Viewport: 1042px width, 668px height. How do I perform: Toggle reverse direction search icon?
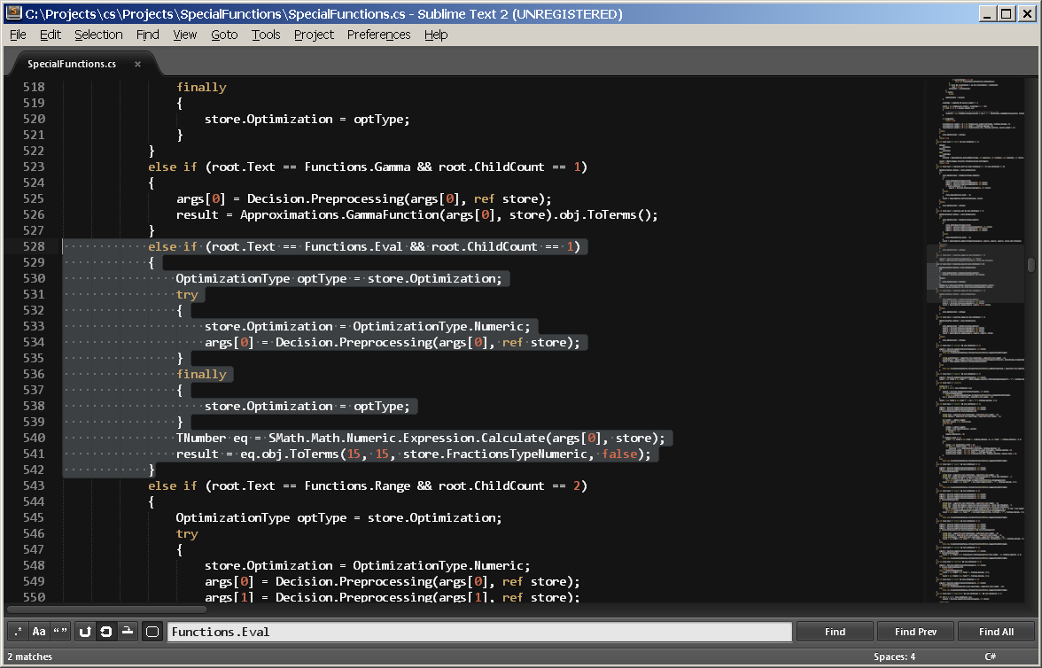[85, 632]
